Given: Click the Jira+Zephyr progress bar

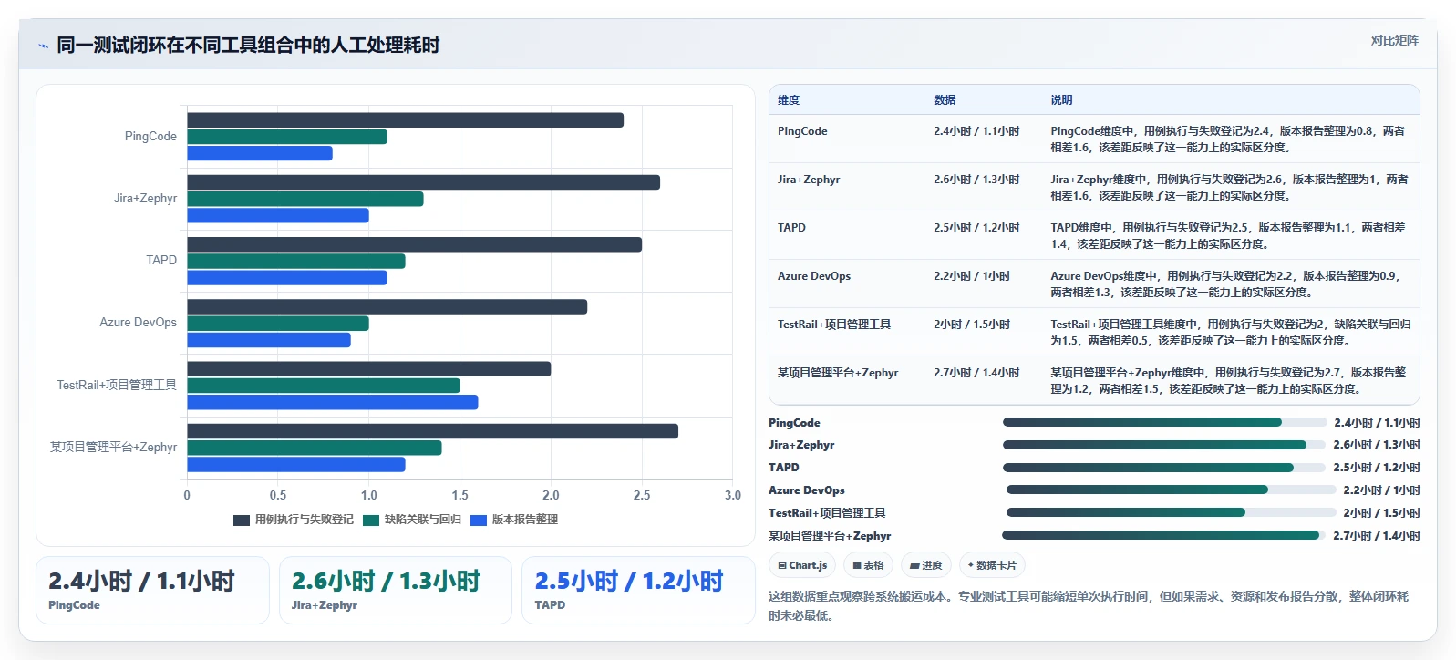Looking at the screenshot, I should click(x=1163, y=445).
